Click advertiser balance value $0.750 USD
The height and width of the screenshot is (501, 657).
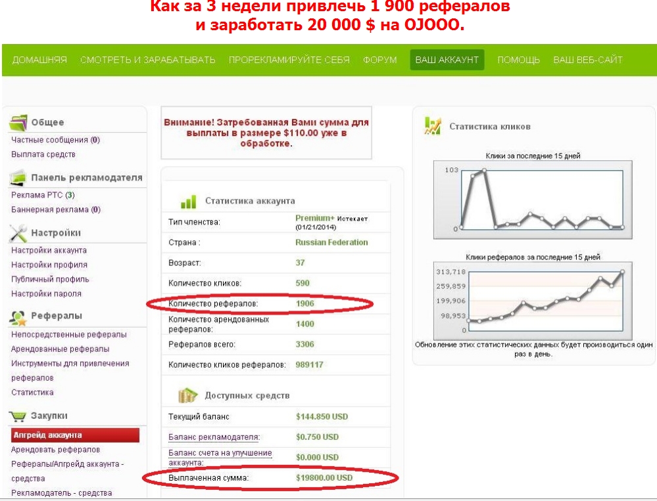pos(317,437)
